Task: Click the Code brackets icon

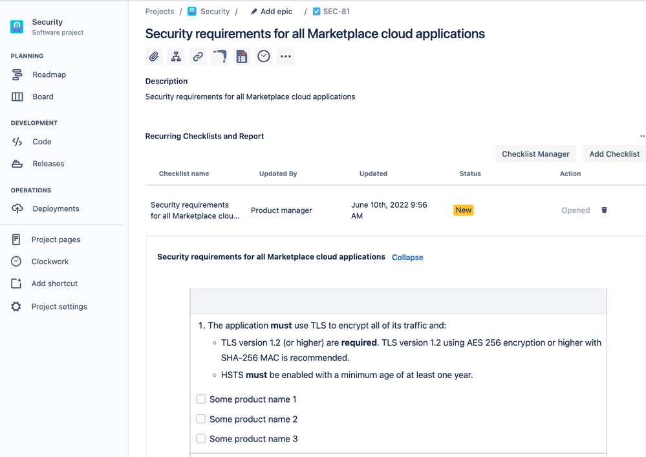Action: coord(17,142)
